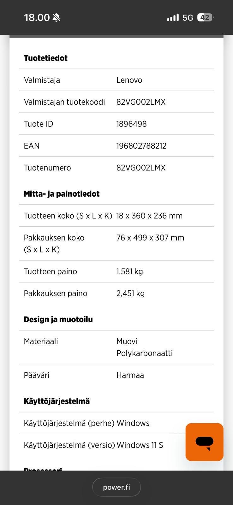The image size is (233, 505).
Task: Click the EAN number 196802788212
Action: 141,146
